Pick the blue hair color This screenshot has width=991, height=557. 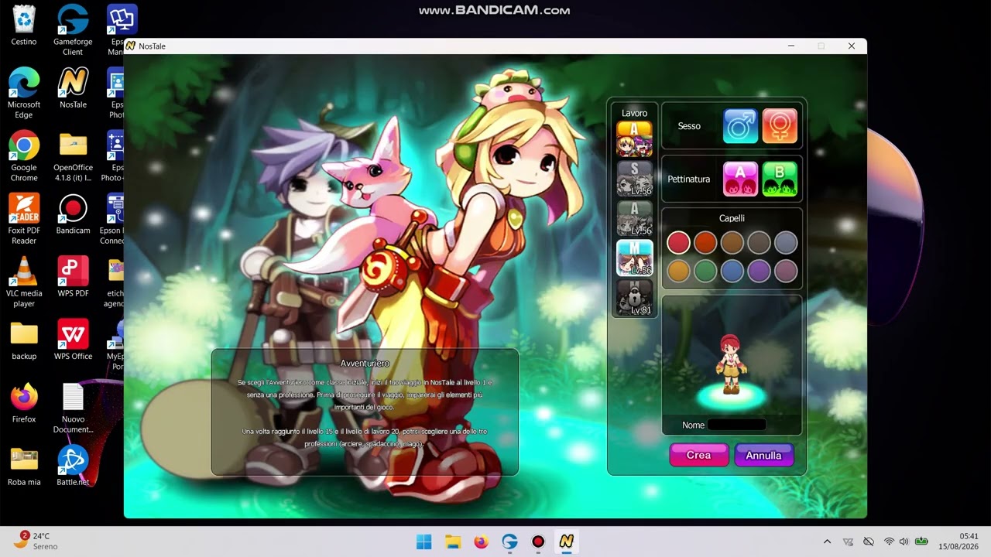coord(732,271)
